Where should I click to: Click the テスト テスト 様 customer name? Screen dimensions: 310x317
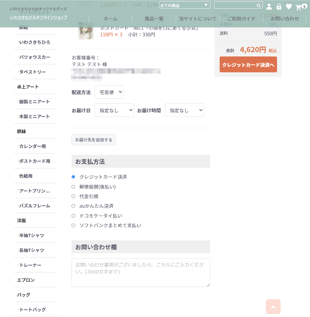pyautogui.click(x=89, y=64)
